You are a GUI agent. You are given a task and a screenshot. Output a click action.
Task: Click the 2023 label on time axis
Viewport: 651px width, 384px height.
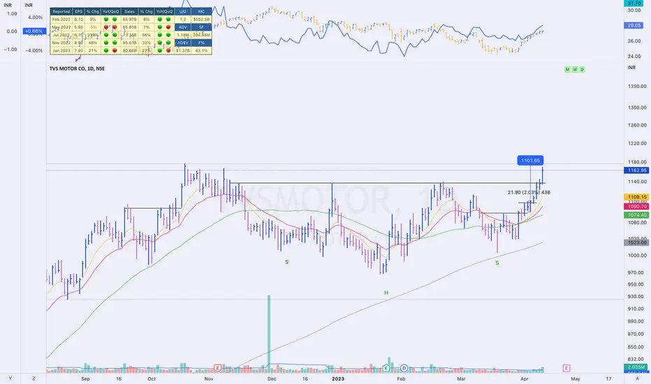click(x=338, y=378)
